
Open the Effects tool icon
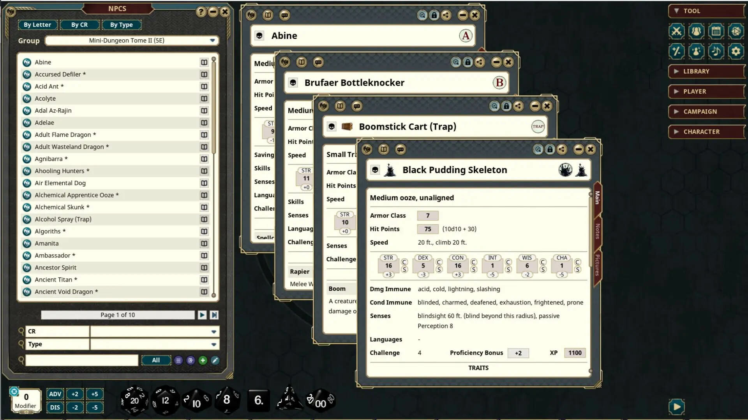coord(696,51)
